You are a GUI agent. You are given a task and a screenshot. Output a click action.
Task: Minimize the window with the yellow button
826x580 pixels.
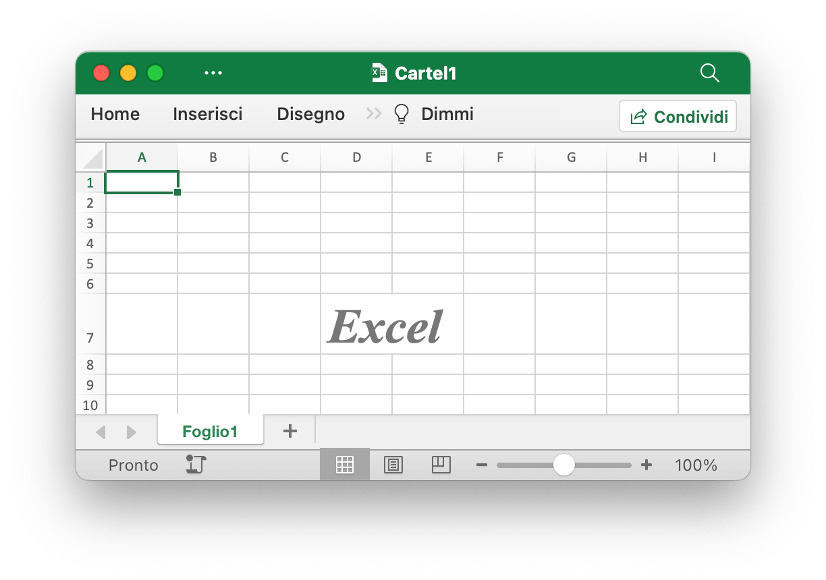(x=128, y=73)
